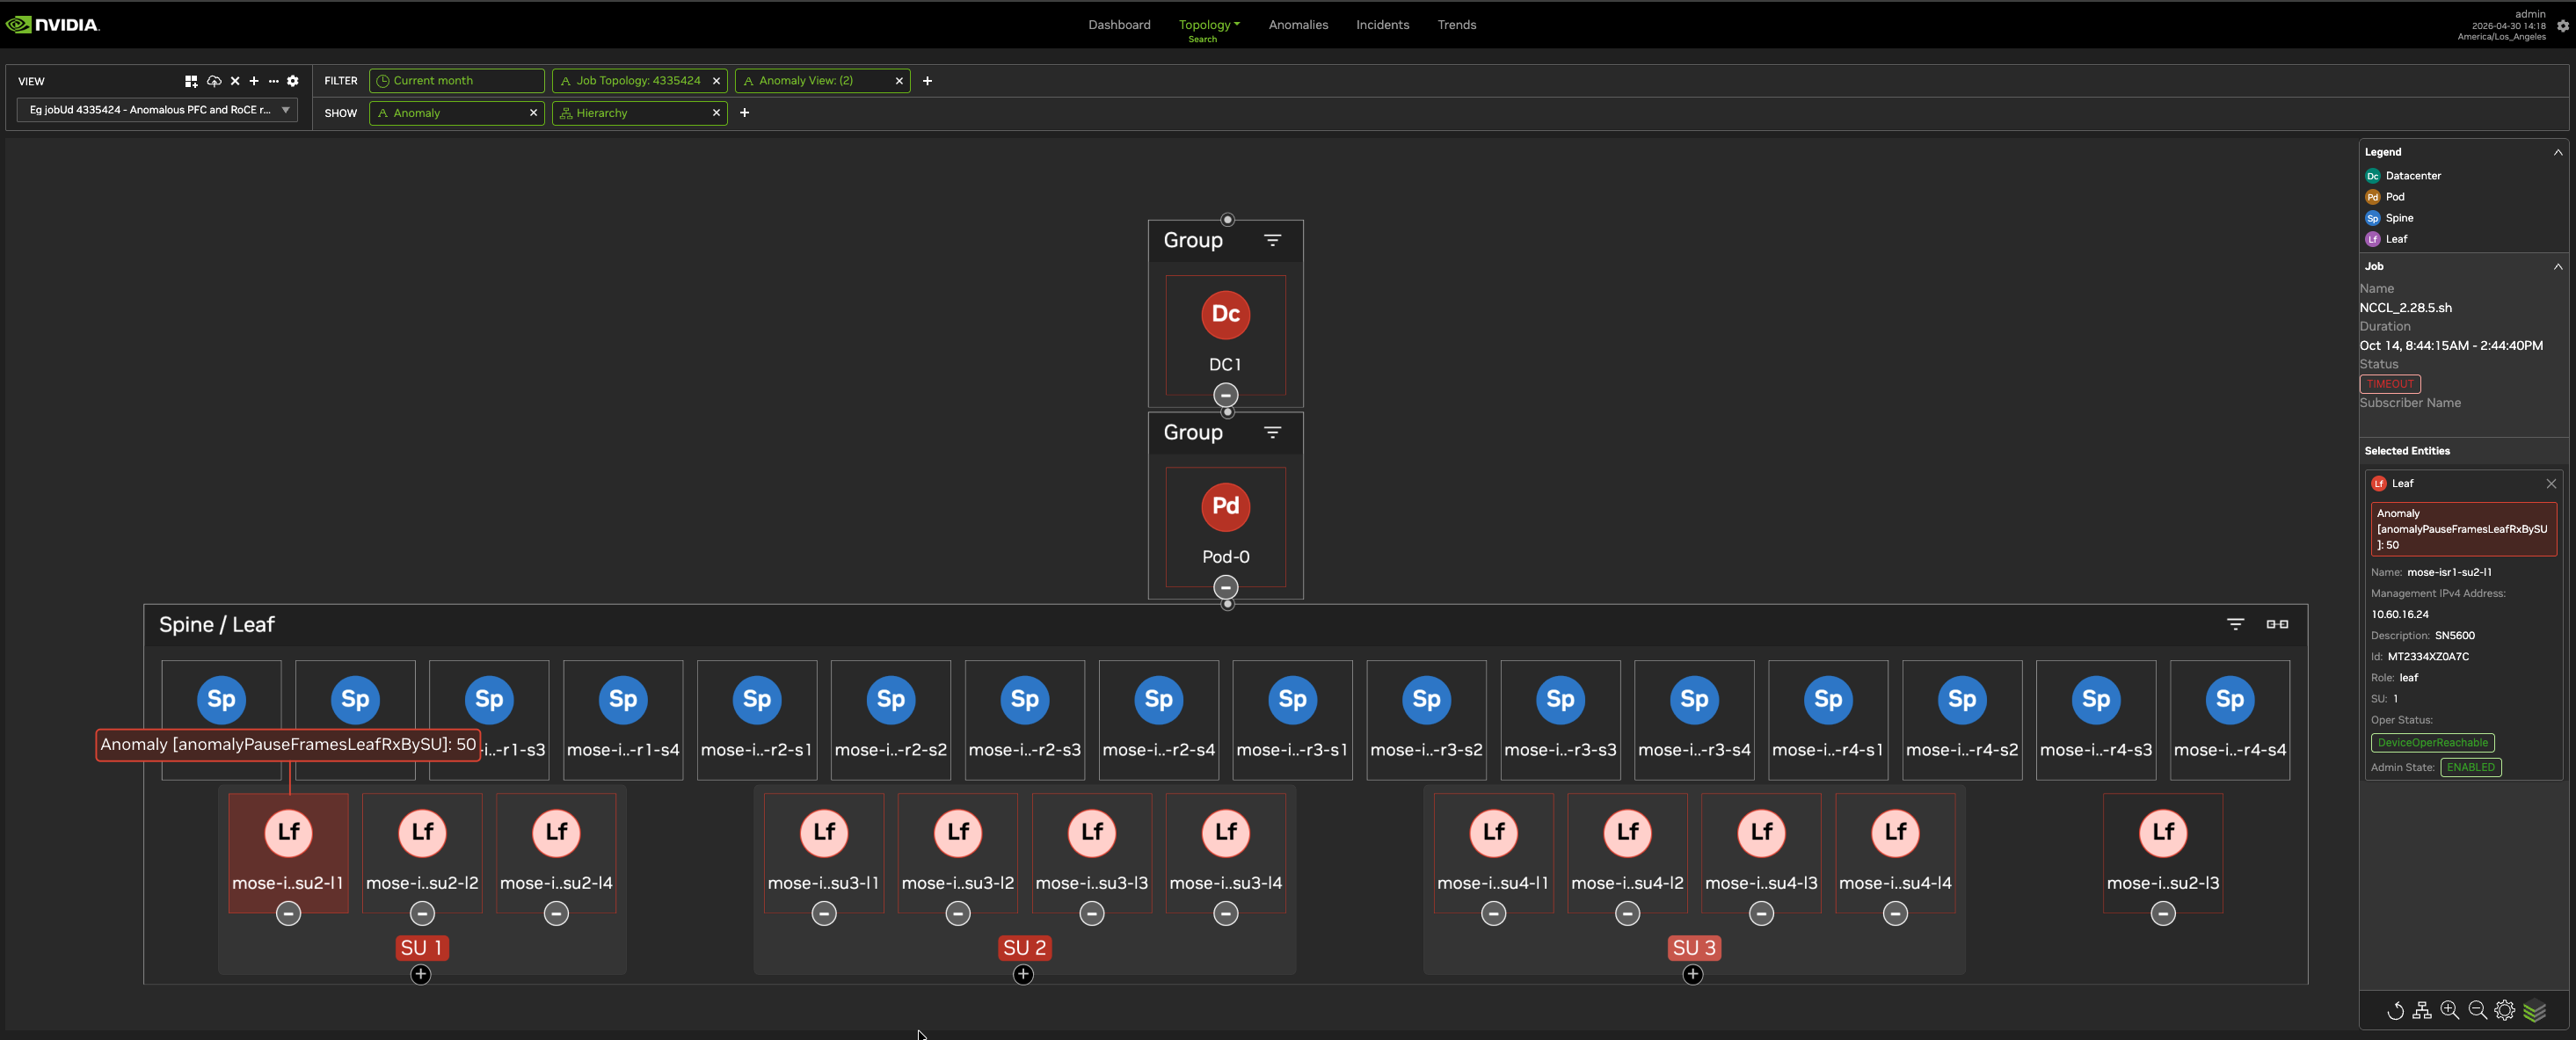The height and width of the screenshot is (1040, 2576).
Task: Click the link-layout icon in Spine / Leaf header
Action: click(2277, 624)
